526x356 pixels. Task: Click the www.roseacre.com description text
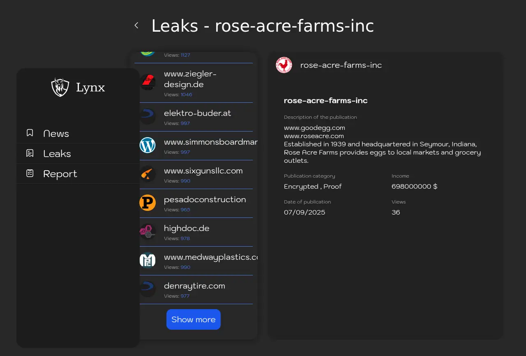[314, 136]
